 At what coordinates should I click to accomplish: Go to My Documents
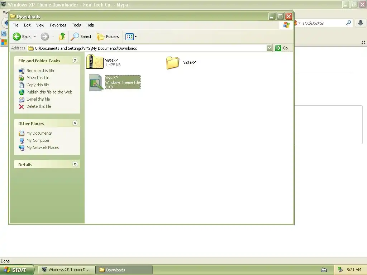[x=39, y=133]
